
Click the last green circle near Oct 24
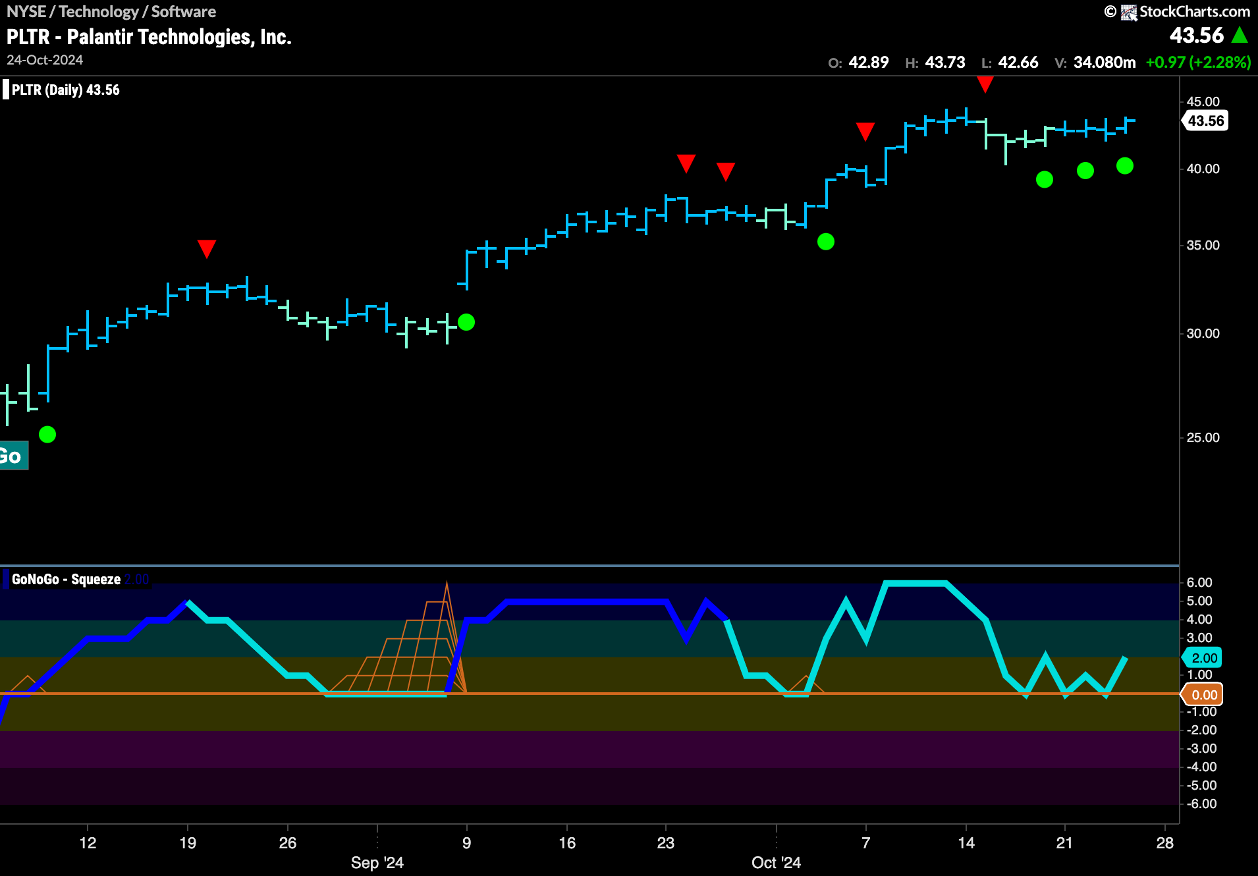[1125, 166]
